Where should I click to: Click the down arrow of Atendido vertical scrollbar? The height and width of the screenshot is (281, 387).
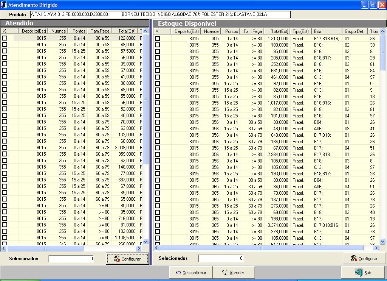146,242
